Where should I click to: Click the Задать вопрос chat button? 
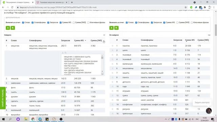(x=202, y=102)
